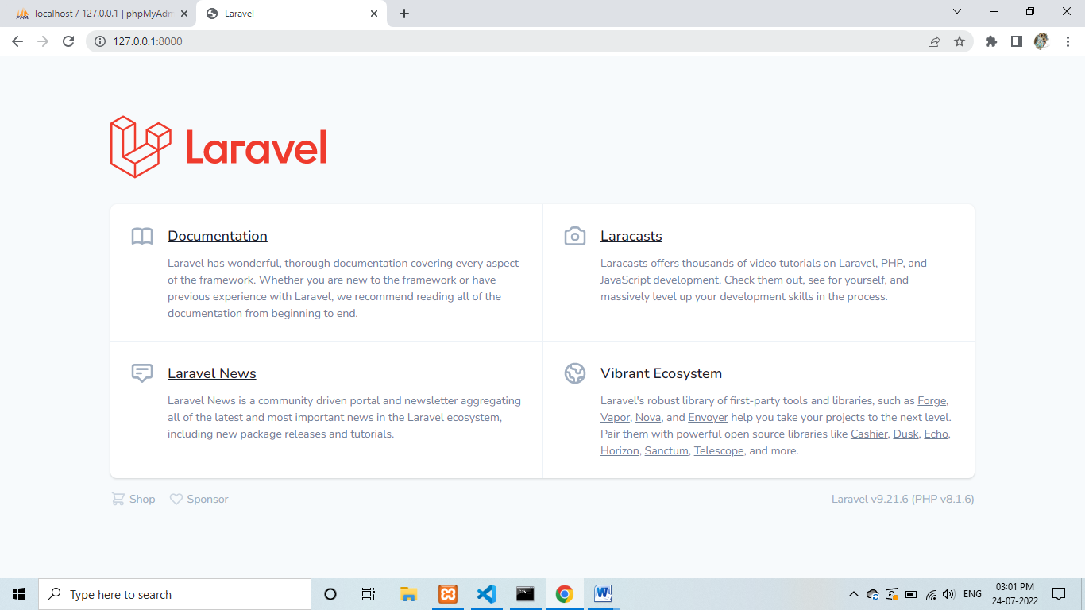This screenshot has height=610, width=1085.
Task: Open the Cashier library link
Action: (x=869, y=434)
